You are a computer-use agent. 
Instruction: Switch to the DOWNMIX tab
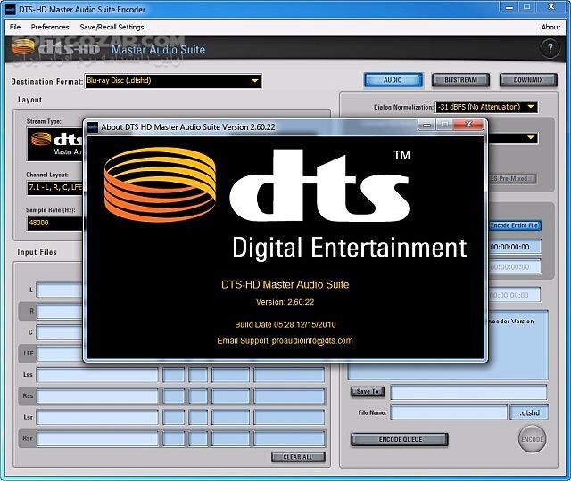pyautogui.click(x=528, y=80)
